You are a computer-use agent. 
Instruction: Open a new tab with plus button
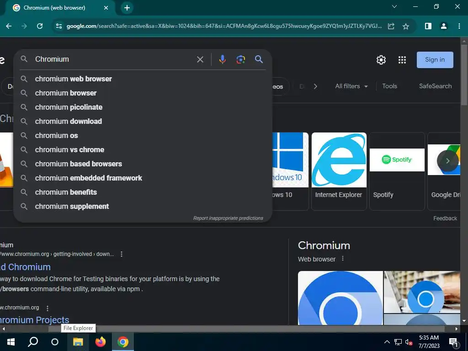pos(127,8)
